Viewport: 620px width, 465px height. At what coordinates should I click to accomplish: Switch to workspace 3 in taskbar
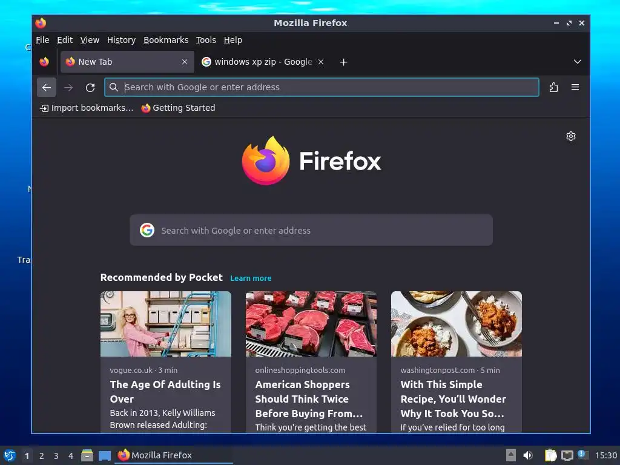[x=56, y=456]
